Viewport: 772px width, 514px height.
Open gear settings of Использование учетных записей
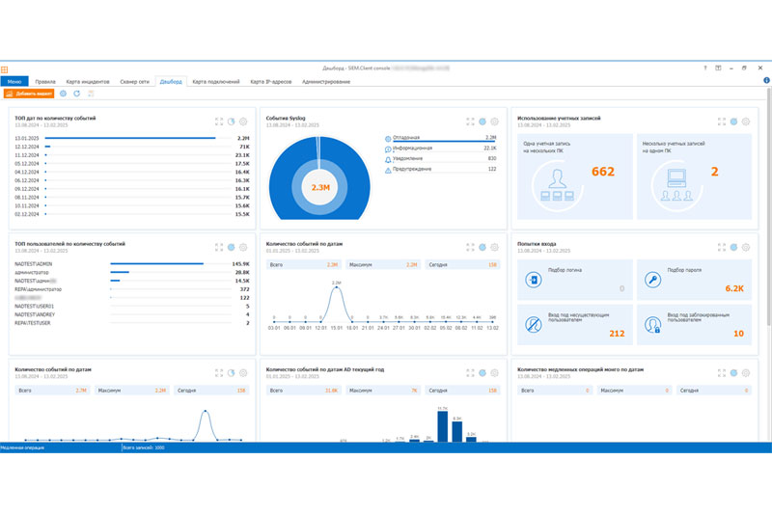pos(746,122)
